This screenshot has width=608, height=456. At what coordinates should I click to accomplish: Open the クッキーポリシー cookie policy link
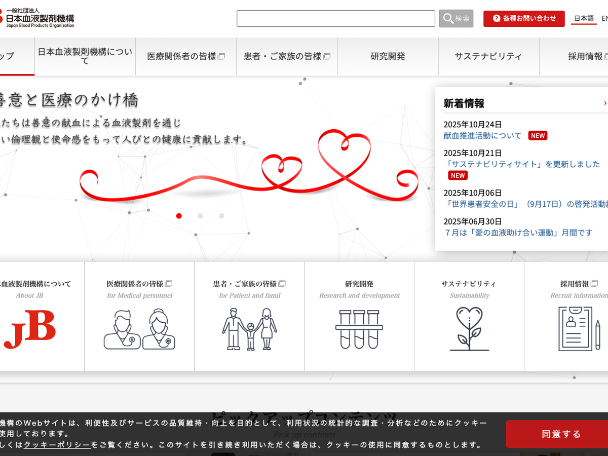(x=57, y=445)
